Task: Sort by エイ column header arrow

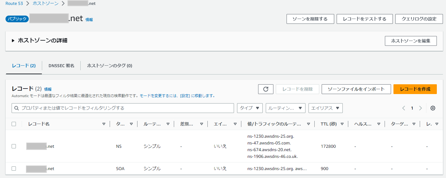Action: (x=235, y=124)
